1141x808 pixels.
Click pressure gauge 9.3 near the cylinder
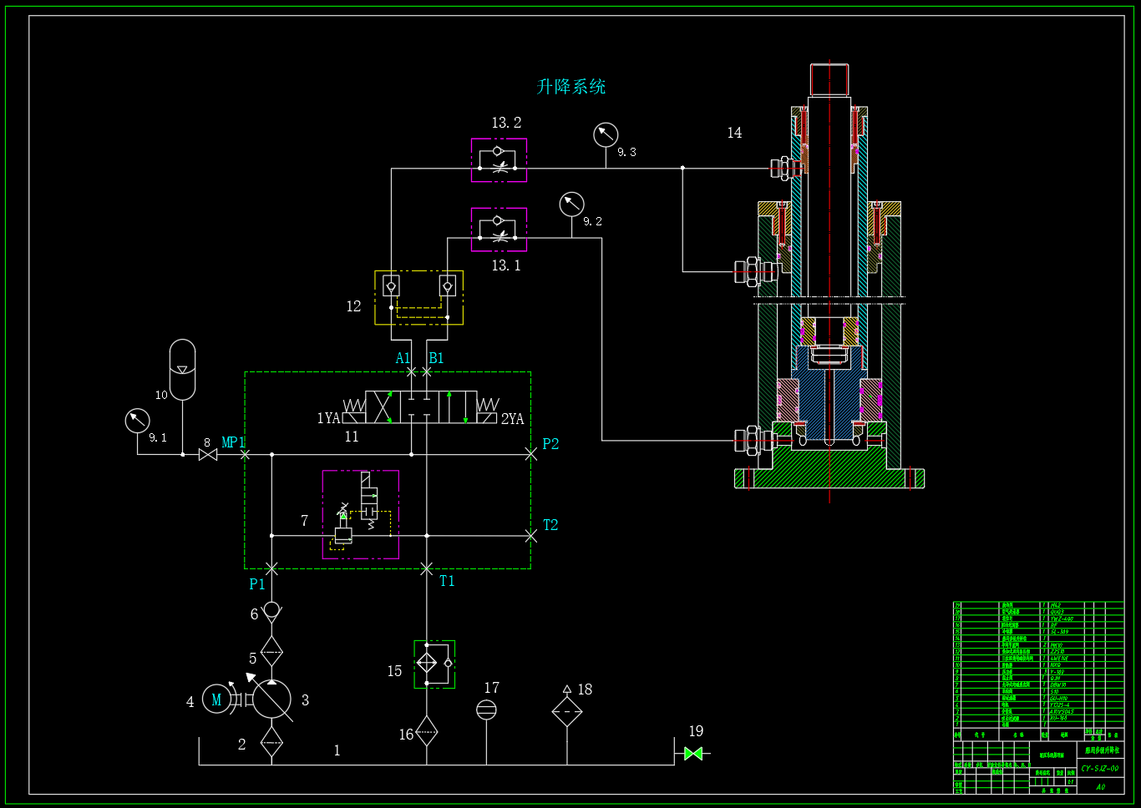[x=606, y=135]
